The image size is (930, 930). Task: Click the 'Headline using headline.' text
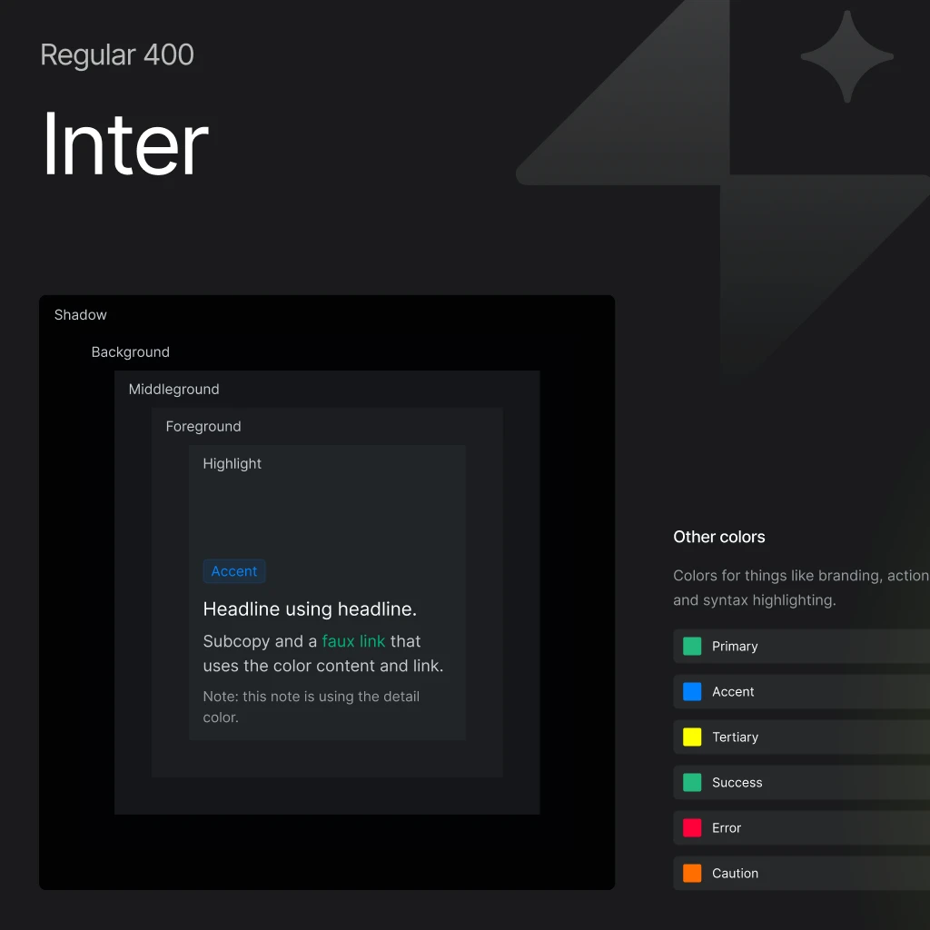coord(310,609)
